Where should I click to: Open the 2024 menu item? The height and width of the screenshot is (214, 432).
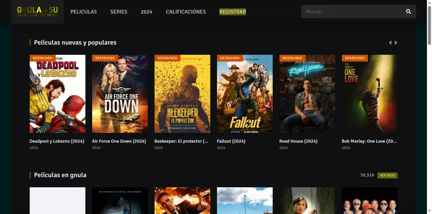pos(146,12)
